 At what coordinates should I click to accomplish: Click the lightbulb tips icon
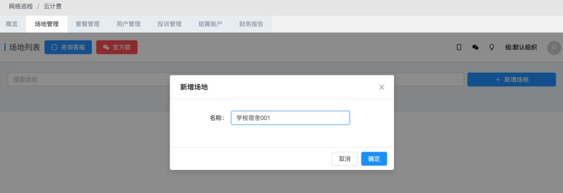(x=492, y=47)
